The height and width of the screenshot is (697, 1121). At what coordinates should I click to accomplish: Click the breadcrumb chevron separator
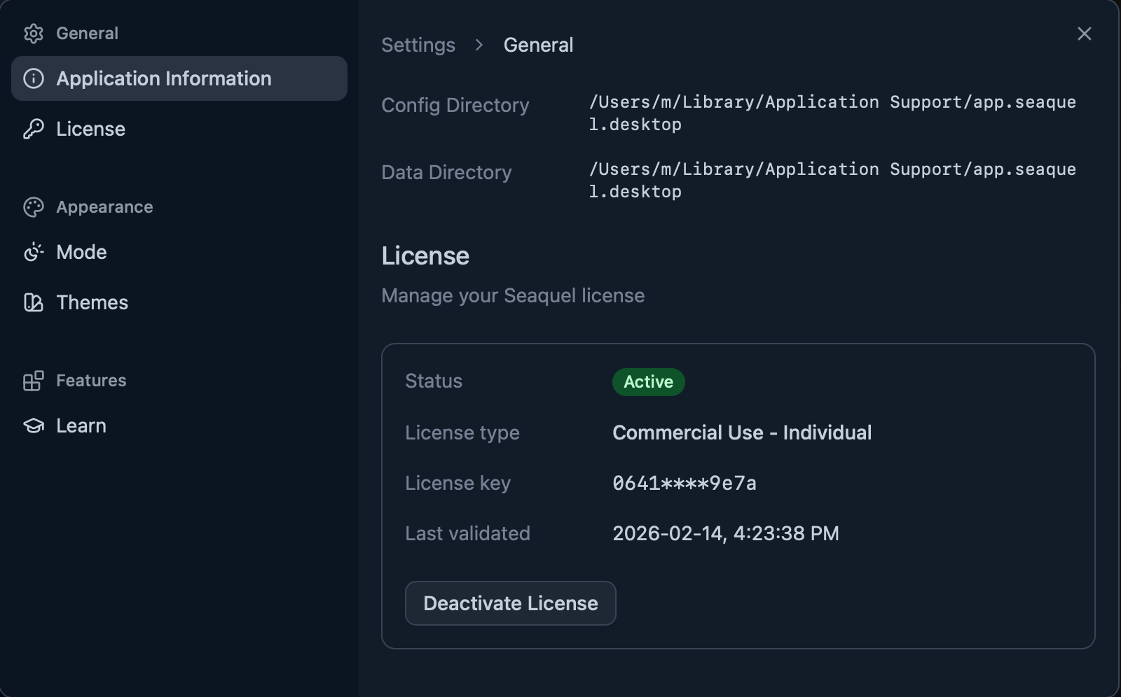coord(479,45)
